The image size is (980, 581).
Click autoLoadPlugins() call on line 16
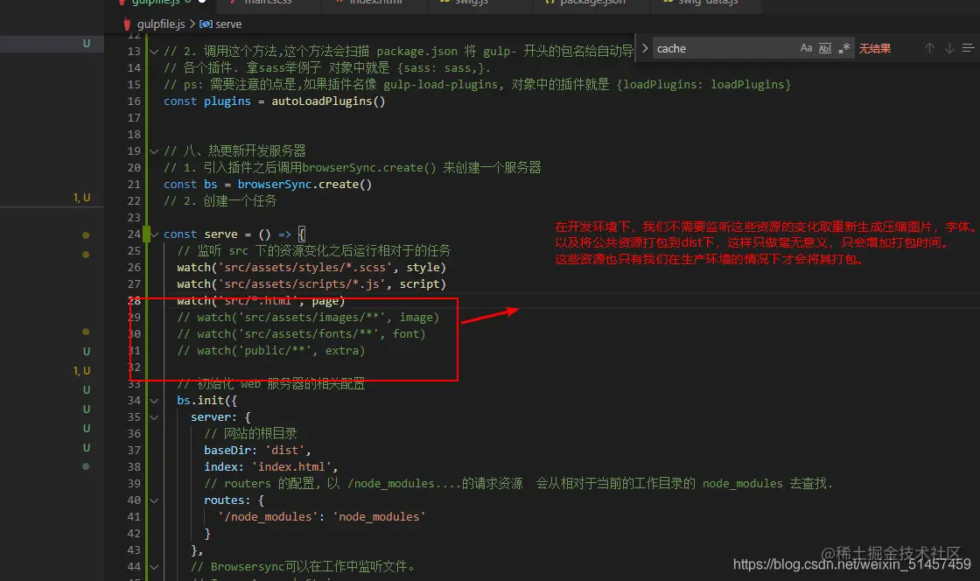tap(328, 101)
